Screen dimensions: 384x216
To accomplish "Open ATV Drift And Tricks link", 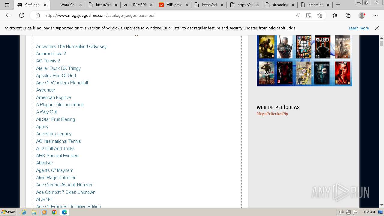I will pos(55,148).
